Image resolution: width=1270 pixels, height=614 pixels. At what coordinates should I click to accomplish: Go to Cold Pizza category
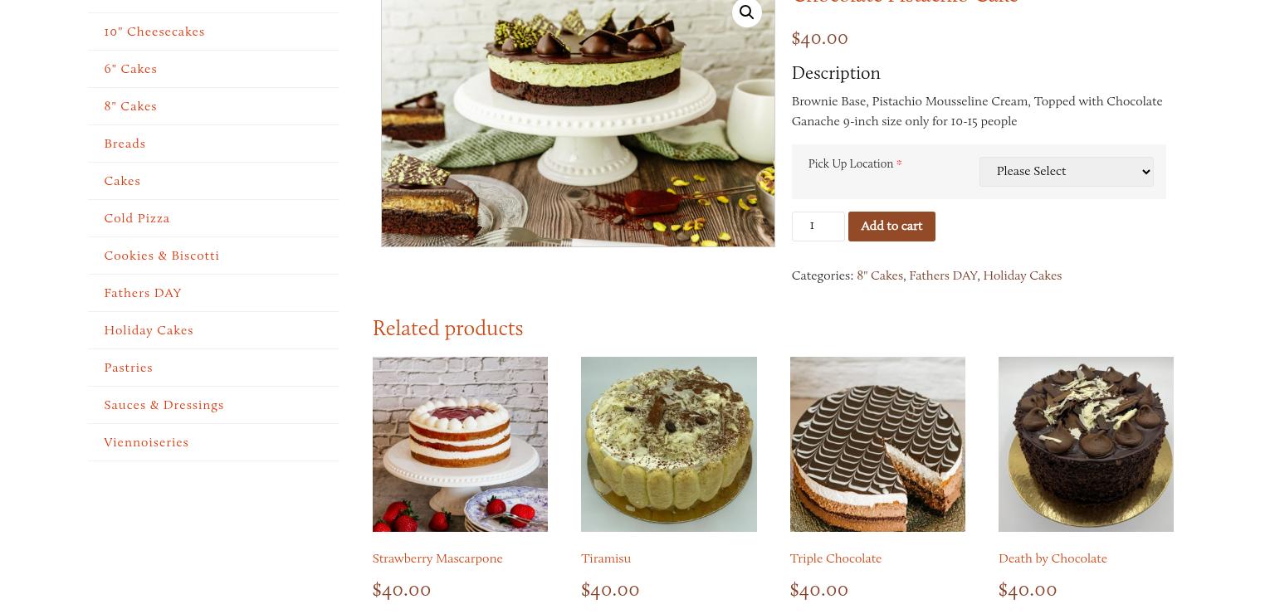point(137,218)
